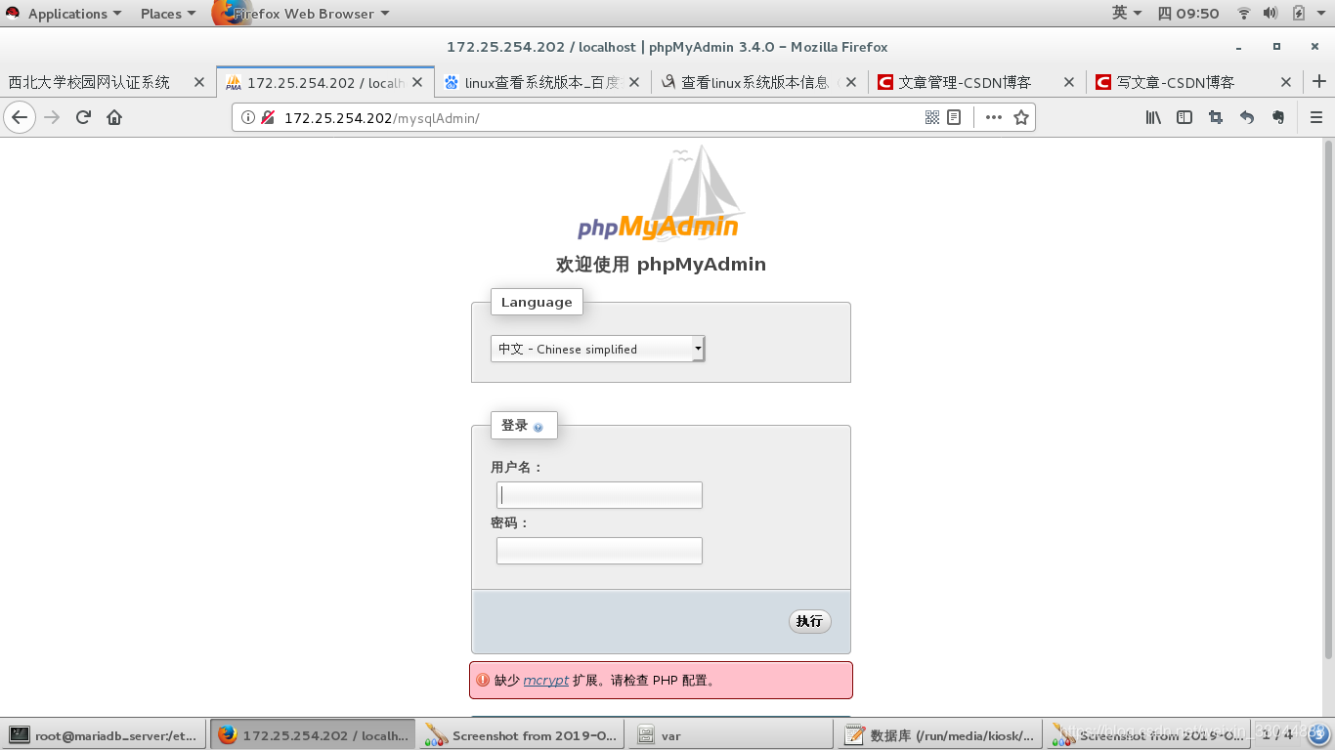Viewport: 1335px width, 750px height.
Task: Close the phpMyAdmin localhost tab
Action: pos(417,82)
